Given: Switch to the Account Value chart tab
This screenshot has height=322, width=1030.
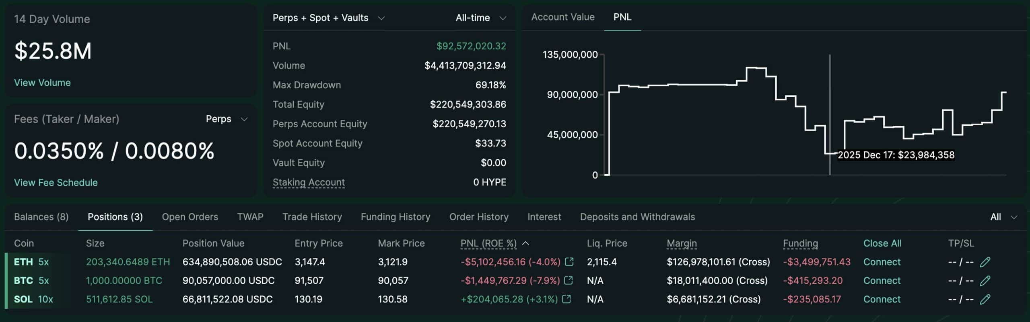Looking at the screenshot, I should [562, 17].
